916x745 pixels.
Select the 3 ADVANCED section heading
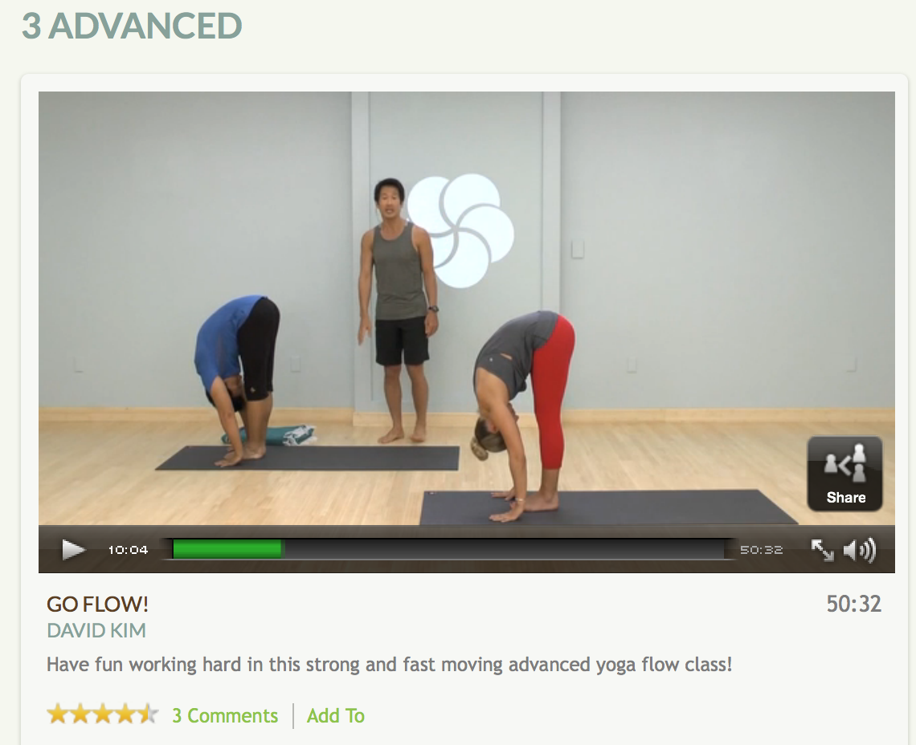[x=132, y=26]
